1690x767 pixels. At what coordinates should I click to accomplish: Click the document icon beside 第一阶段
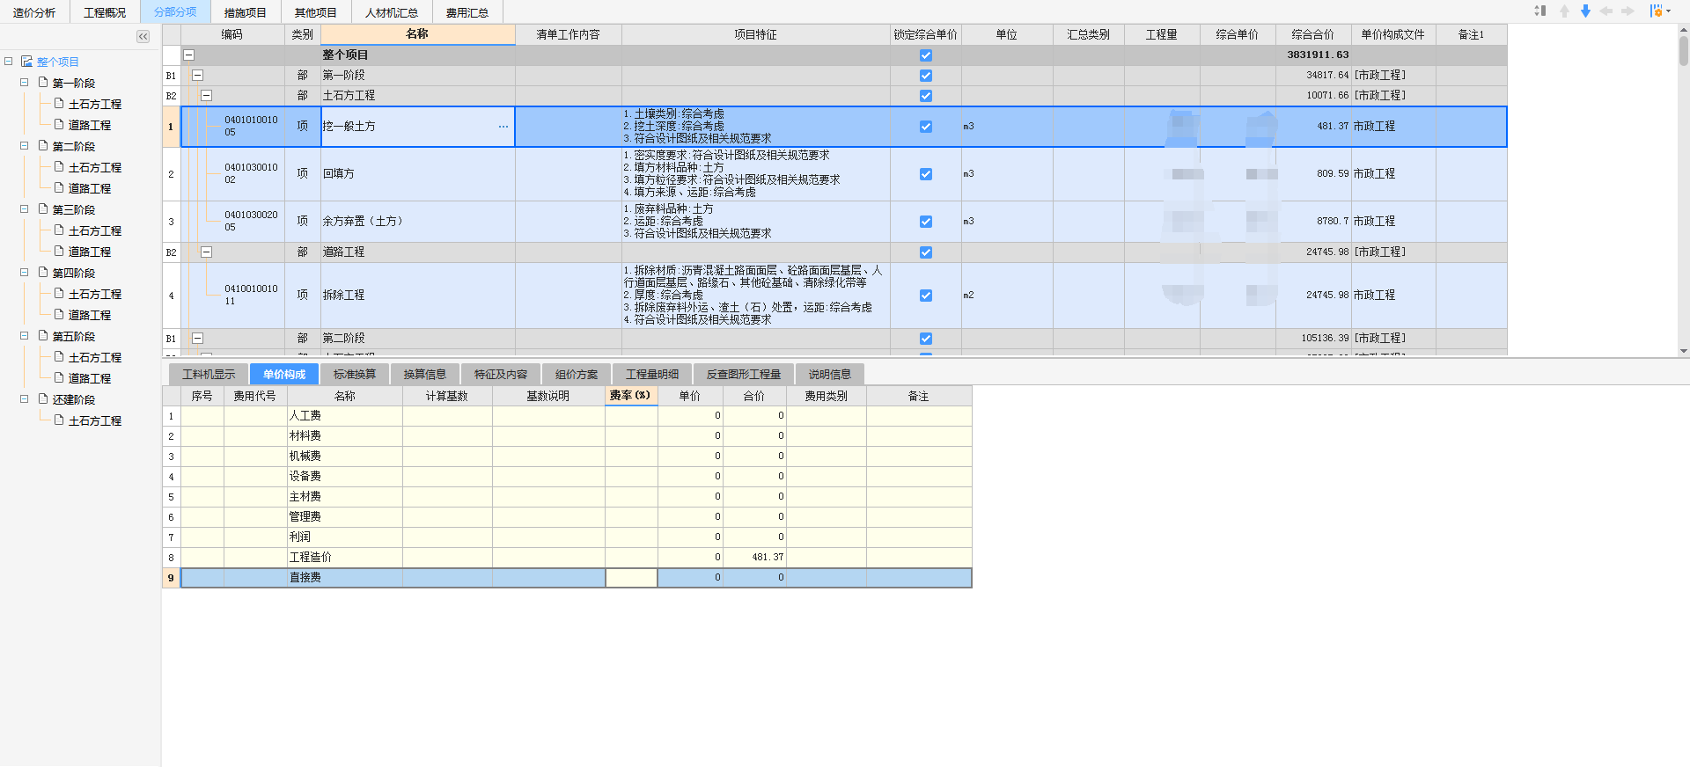(x=43, y=83)
